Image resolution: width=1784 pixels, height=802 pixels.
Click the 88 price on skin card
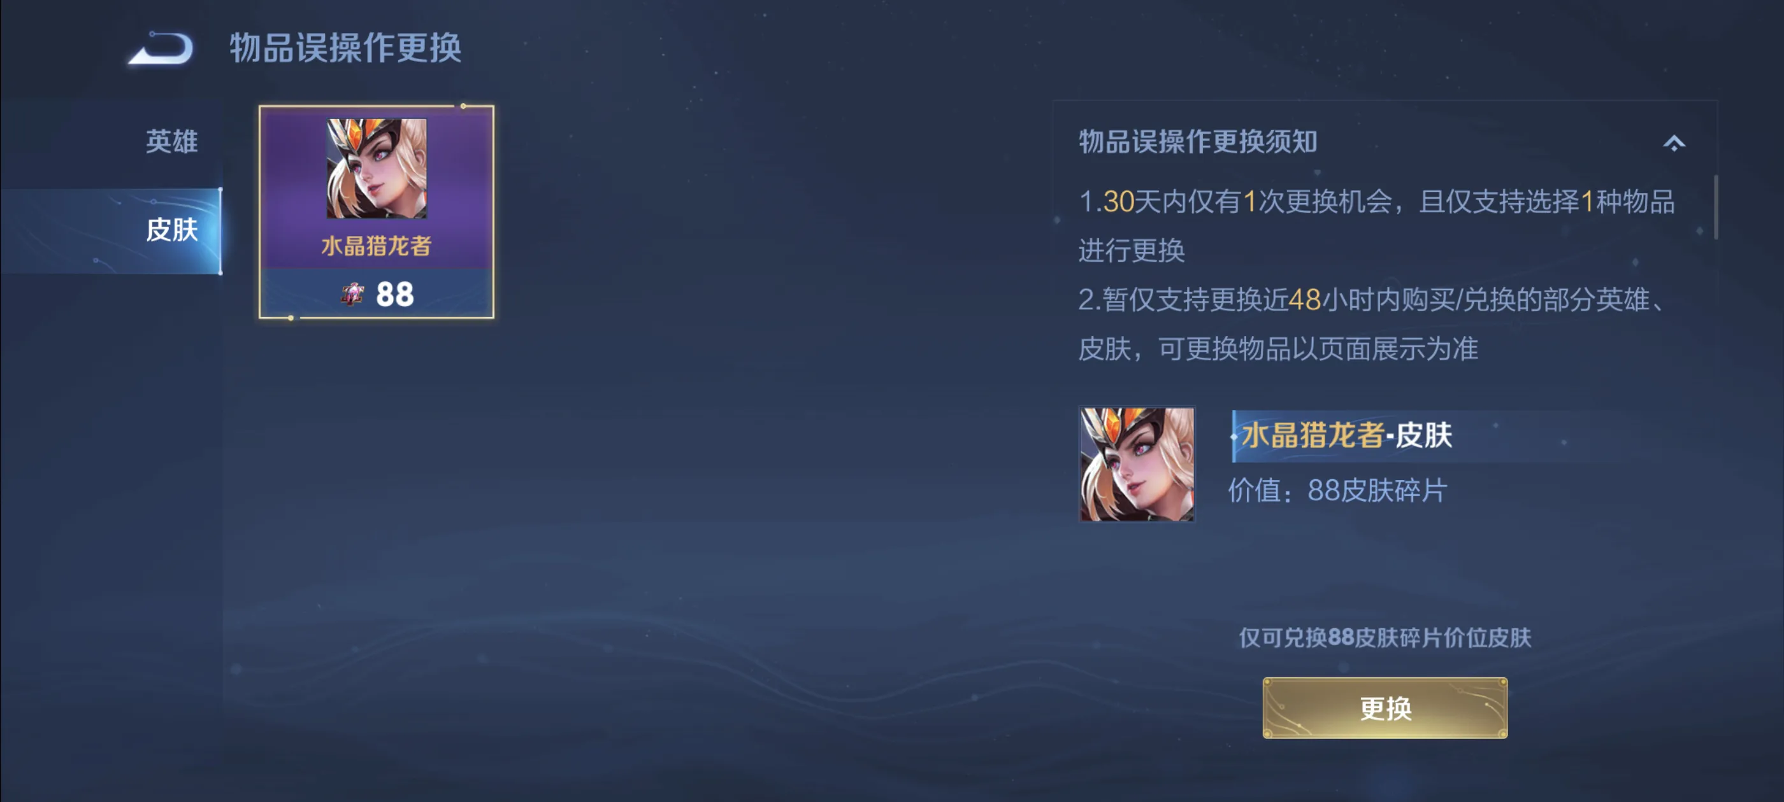tap(395, 295)
